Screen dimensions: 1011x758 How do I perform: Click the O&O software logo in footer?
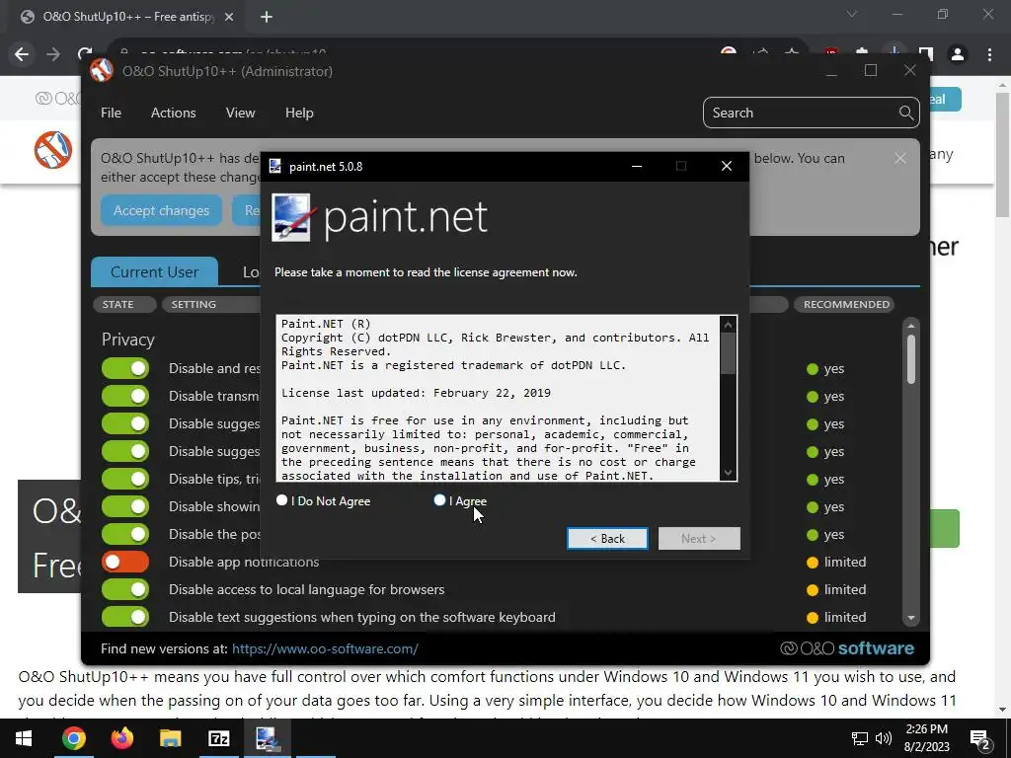click(846, 647)
